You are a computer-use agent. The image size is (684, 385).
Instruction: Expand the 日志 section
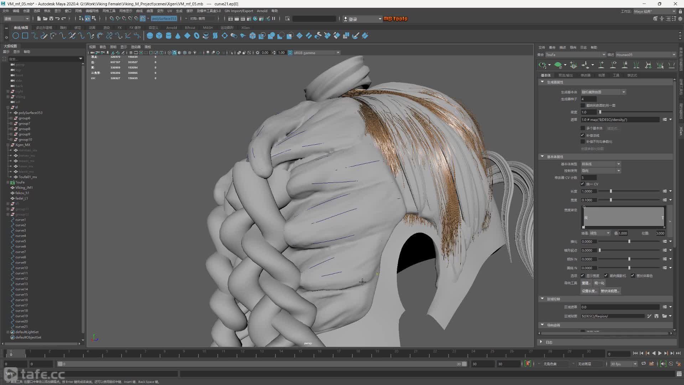pos(541,342)
